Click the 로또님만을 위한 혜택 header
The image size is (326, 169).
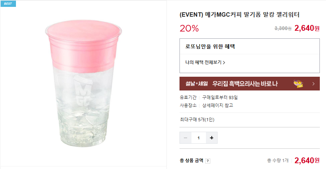click(207, 46)
